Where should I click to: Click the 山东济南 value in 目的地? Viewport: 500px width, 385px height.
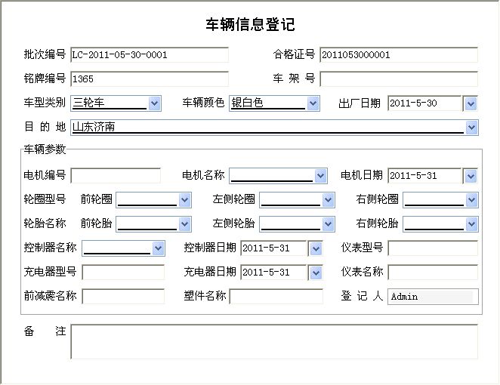94,127
